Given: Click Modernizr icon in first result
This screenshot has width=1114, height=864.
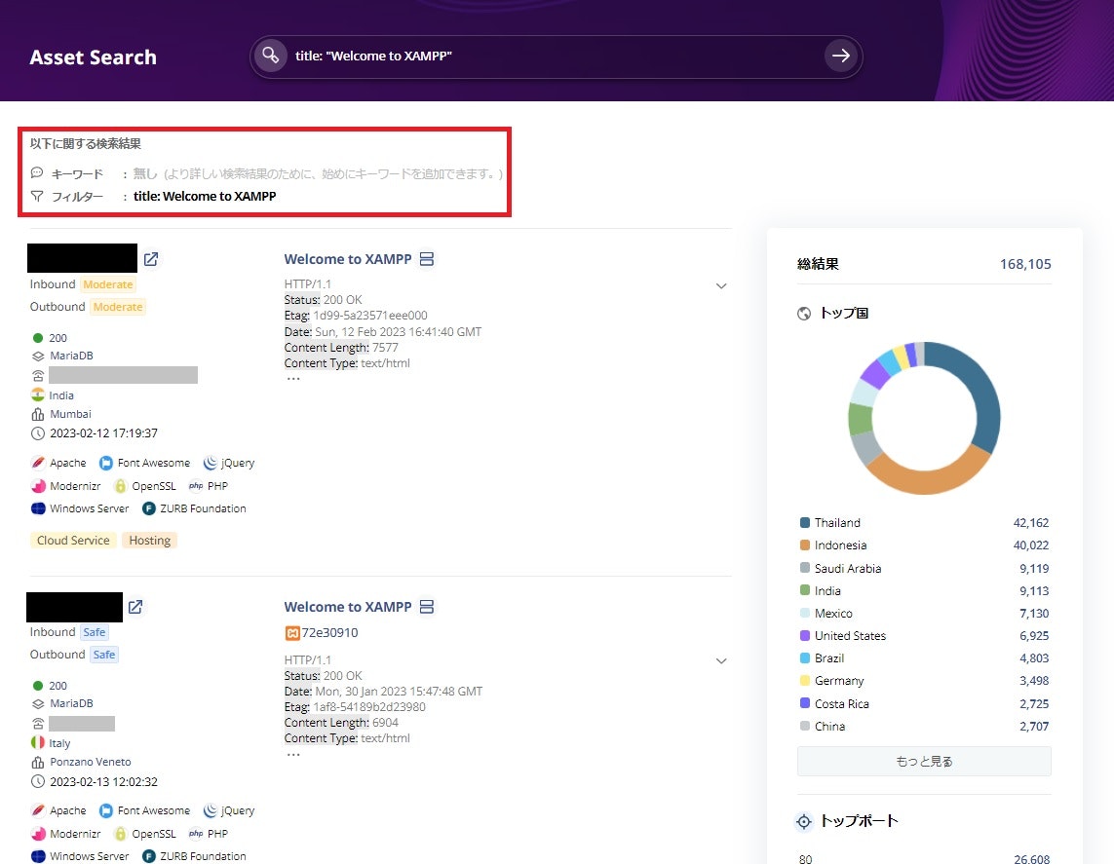Looking at the screenshot, I should [38, 486].
